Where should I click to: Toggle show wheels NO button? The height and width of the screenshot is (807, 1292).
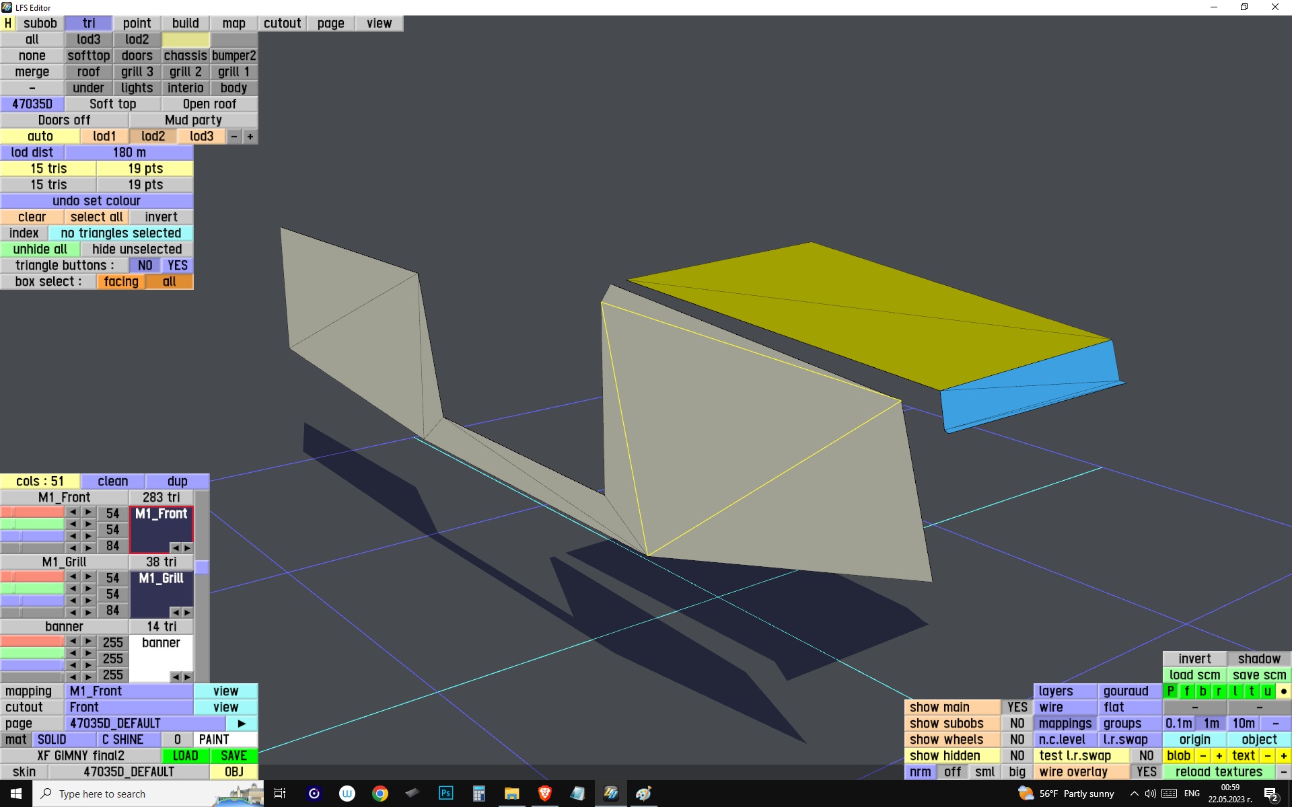[1017, 740]
